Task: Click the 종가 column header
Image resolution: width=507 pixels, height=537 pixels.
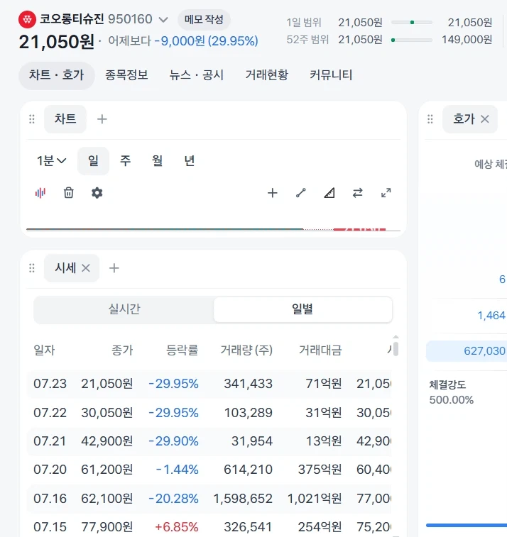Action: point(122,350)
